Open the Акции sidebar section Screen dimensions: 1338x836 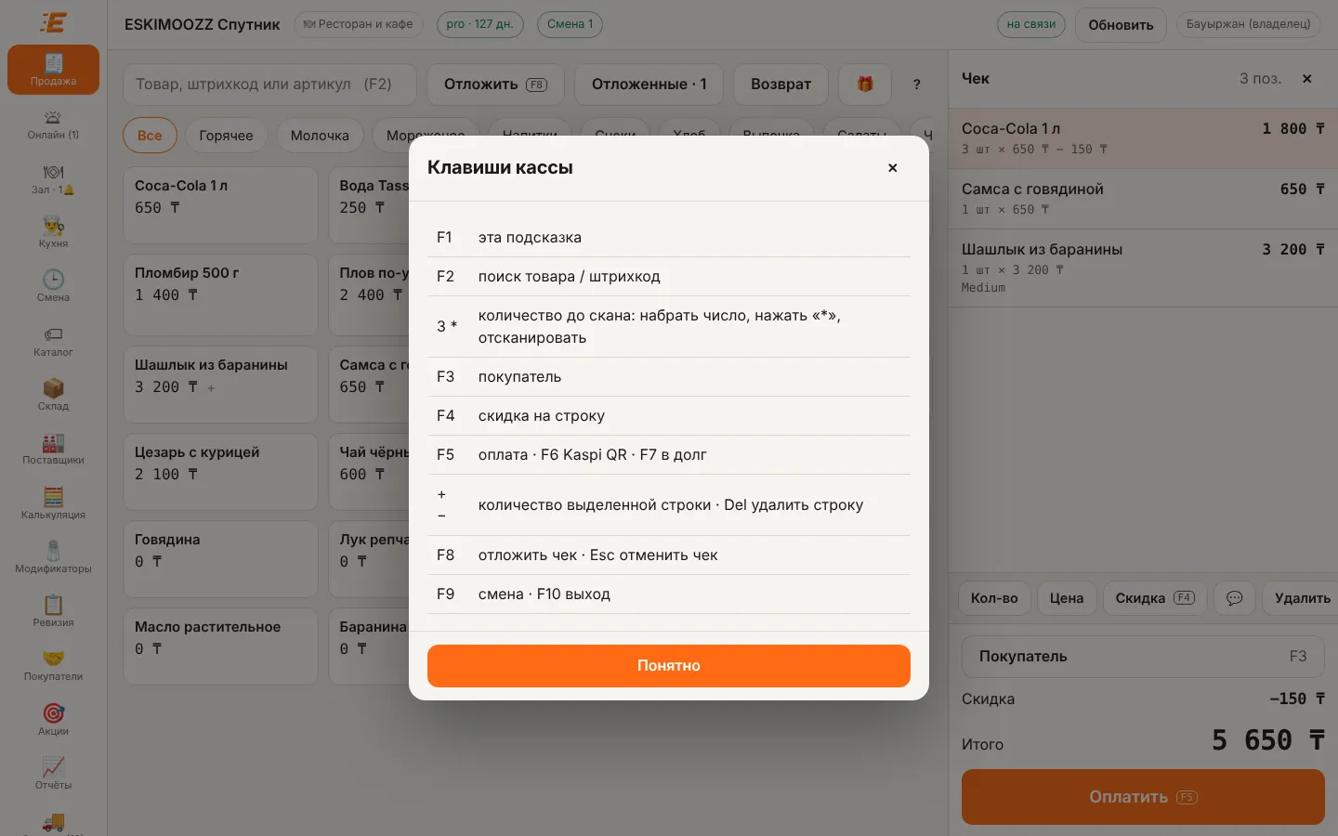pyautogui.click(x=53, y=721)
